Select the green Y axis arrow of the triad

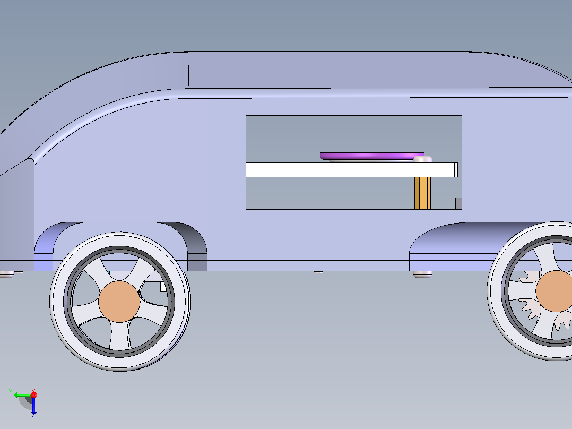pyautogui.click(x=22, y=395)
